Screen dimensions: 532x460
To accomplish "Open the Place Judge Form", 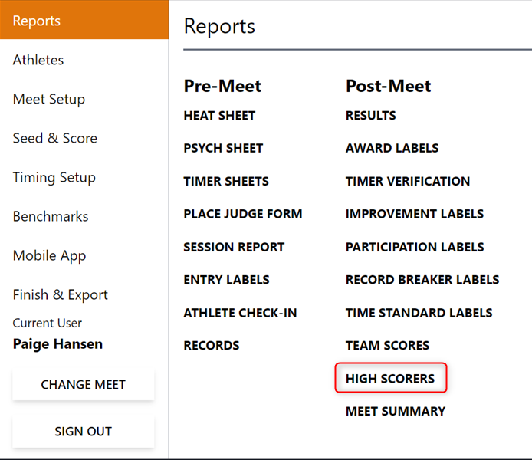I will click(x=243, y=214).
